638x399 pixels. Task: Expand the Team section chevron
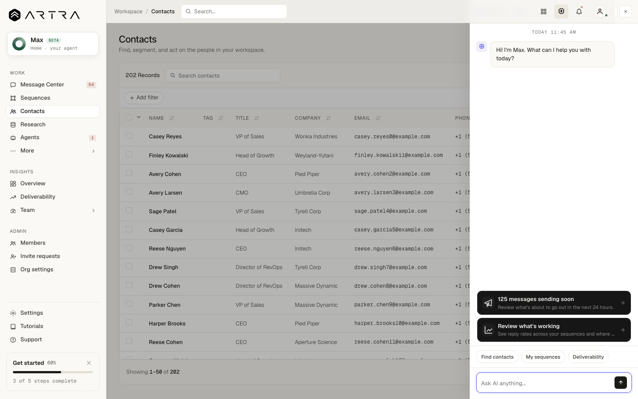click(93, 211)
